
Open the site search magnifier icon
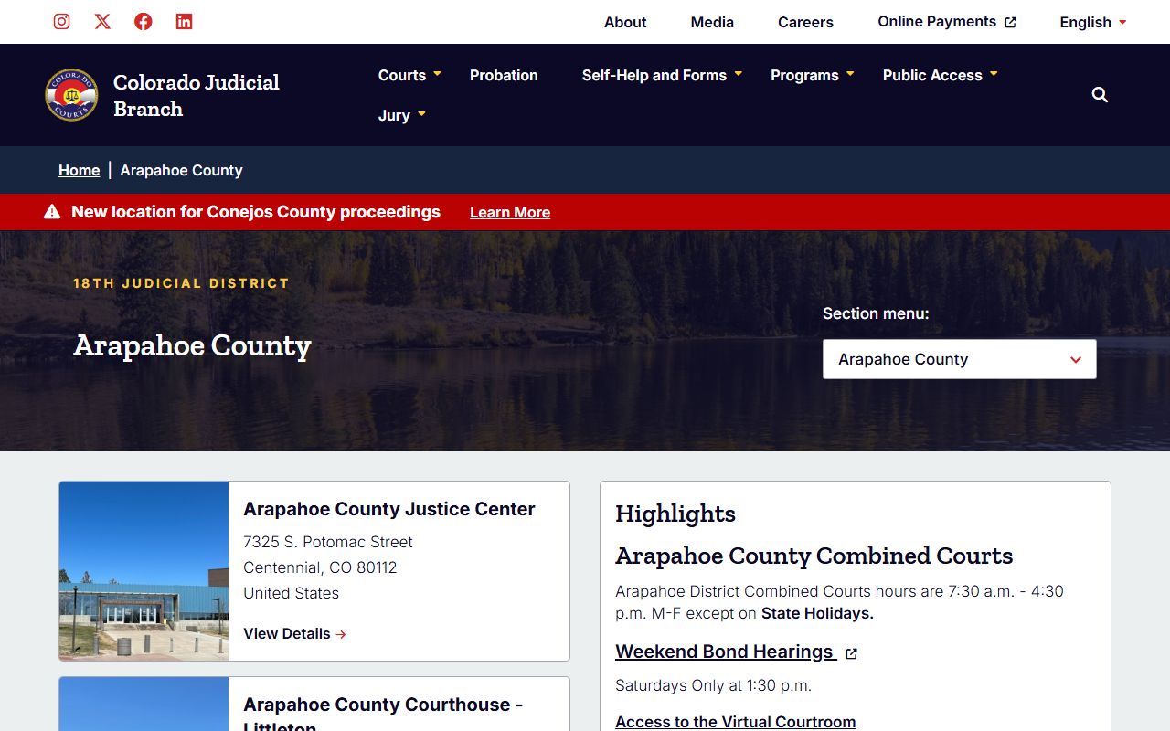tap(1100, 94)
